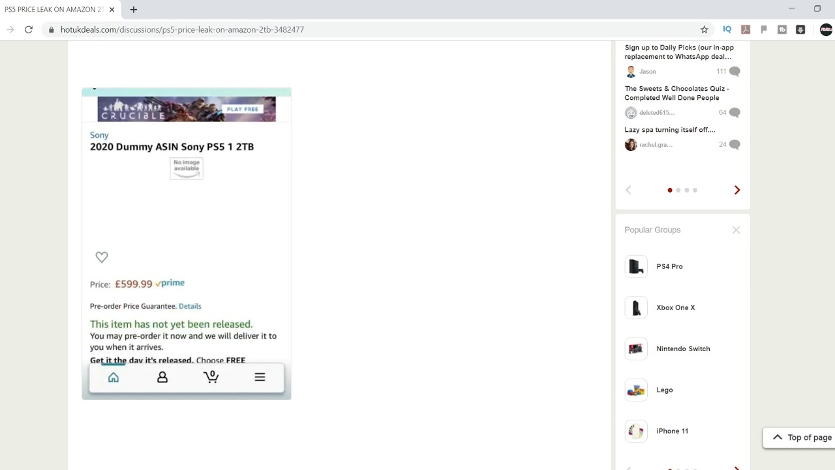Select the PS5 PRICE LEAK ON AMAZON tab

pyautogui.click(x=54, y=9)
